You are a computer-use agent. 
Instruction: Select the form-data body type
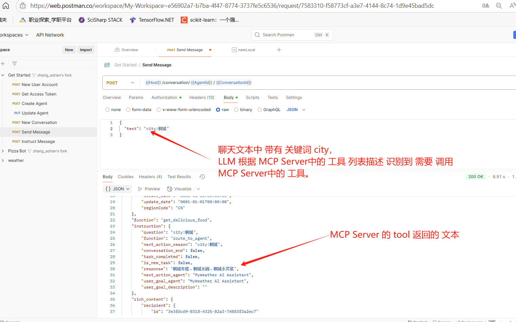[128, 110]
